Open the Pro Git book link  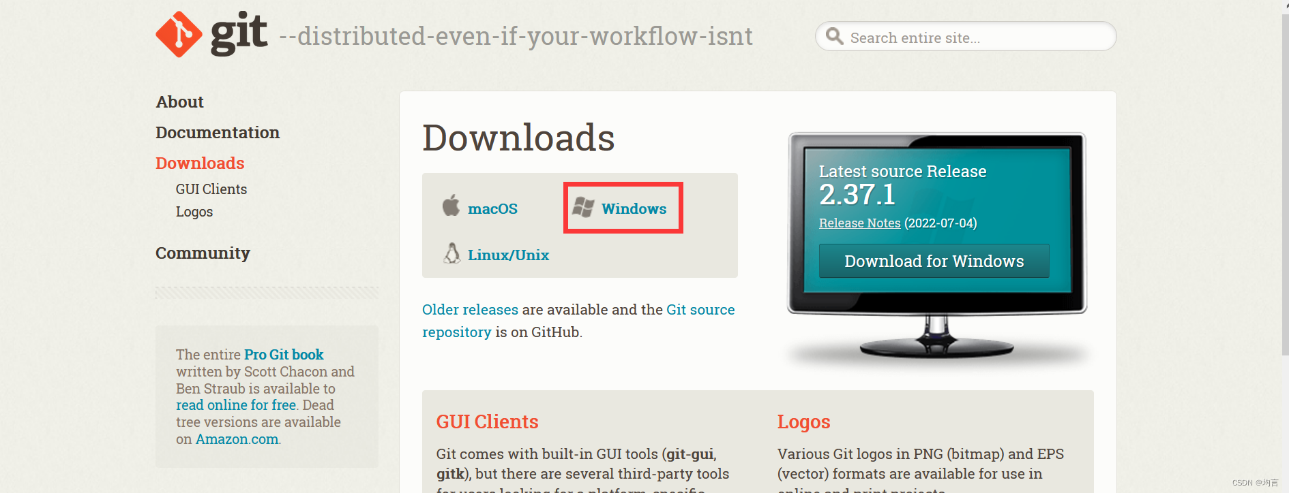tap(284, 355)
